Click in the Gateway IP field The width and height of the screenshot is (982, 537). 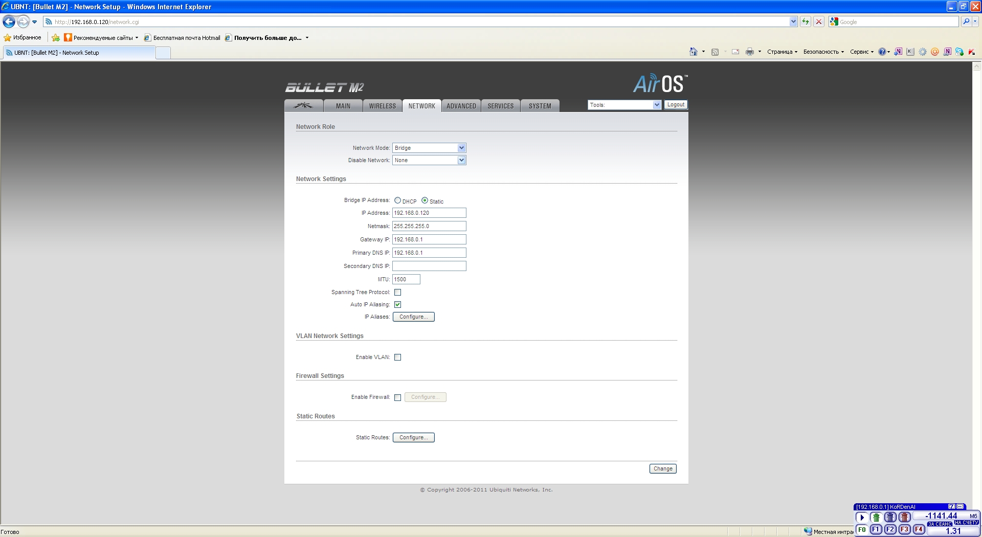coord(429,239)
